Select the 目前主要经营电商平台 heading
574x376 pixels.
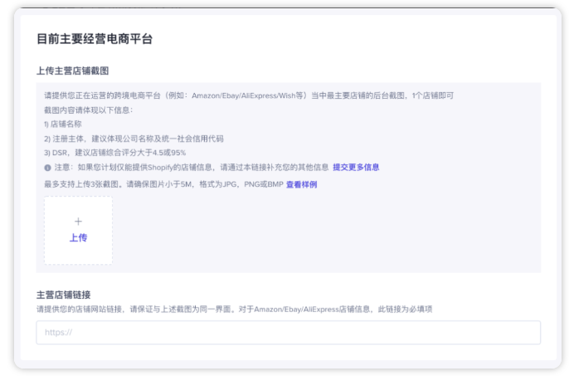95,39
